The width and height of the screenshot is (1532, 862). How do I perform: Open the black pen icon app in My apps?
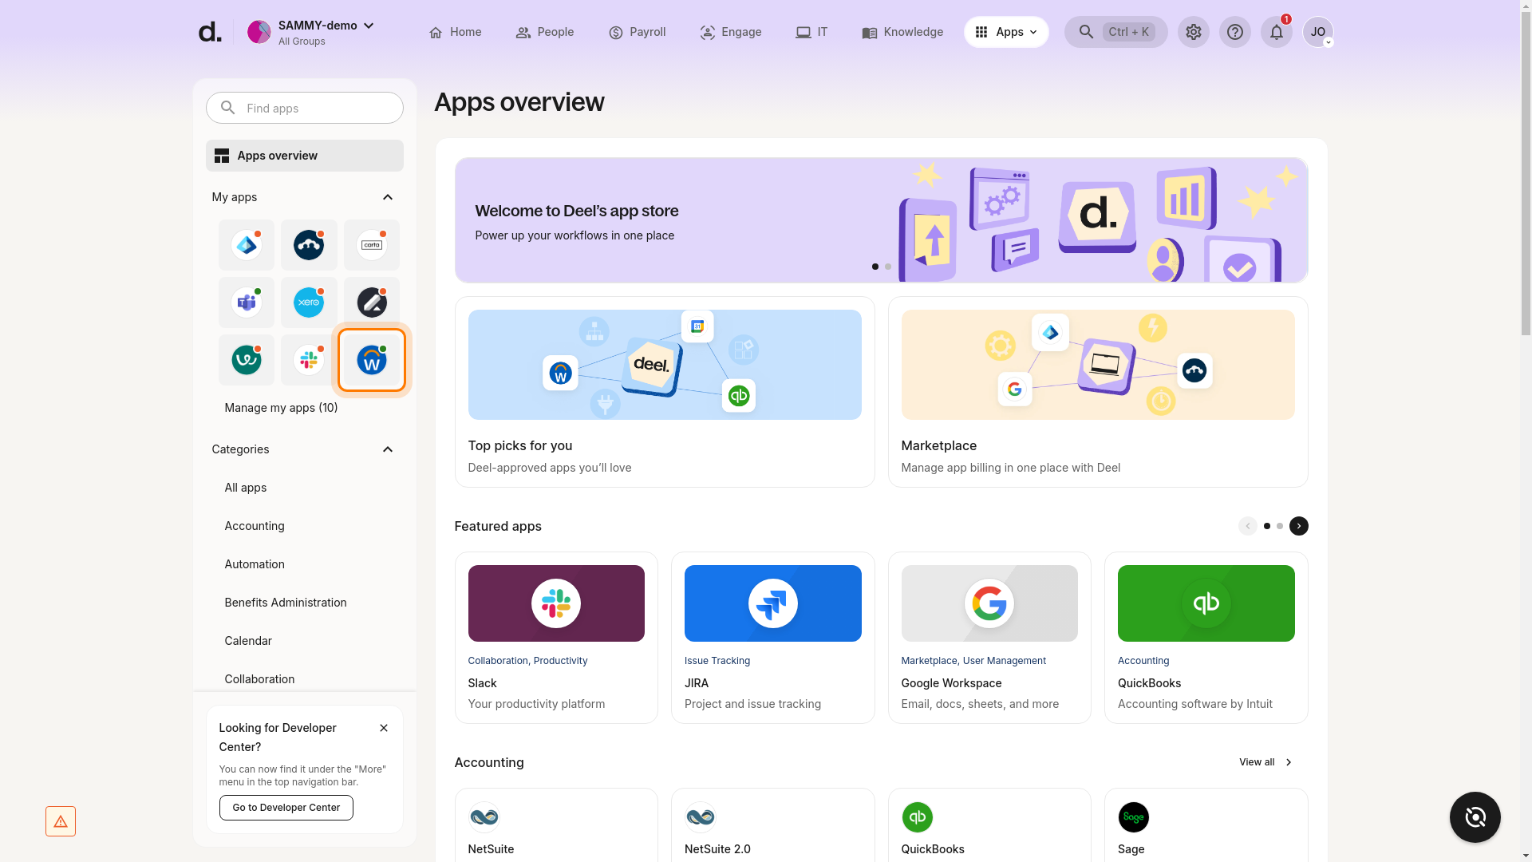click(x=372, y=302)
